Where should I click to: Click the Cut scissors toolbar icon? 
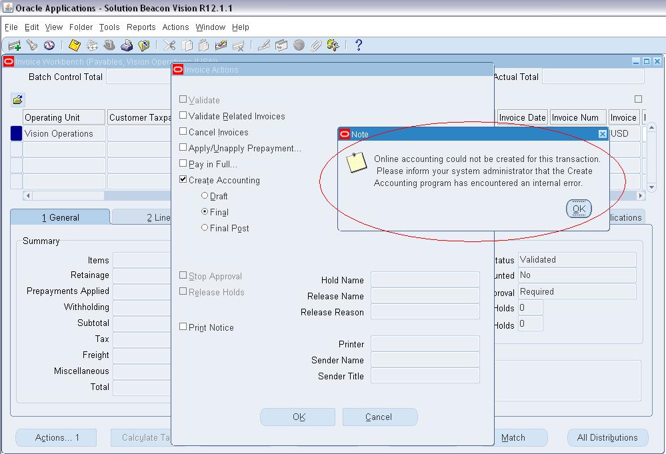coord(170,45)
